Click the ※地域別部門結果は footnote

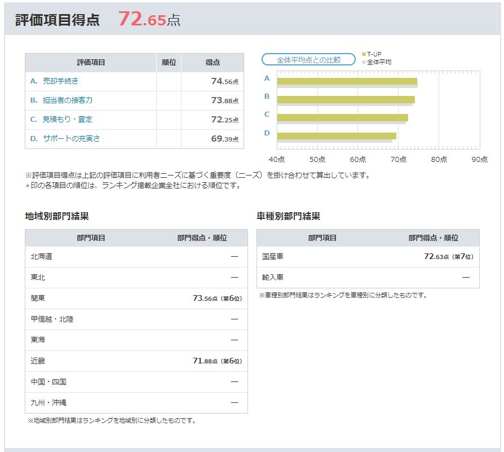click(112, 420)
